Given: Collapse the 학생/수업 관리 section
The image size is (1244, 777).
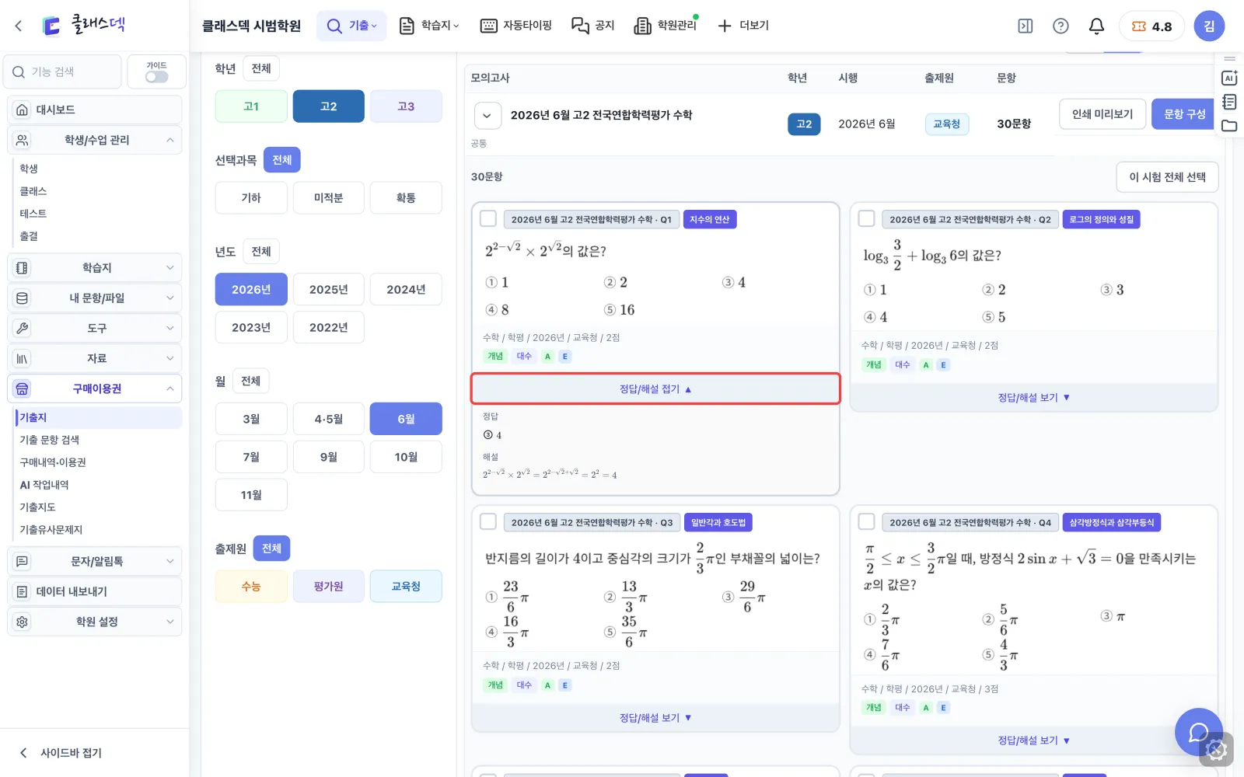Looking at the screenshot, I should (x=94, y=140).
